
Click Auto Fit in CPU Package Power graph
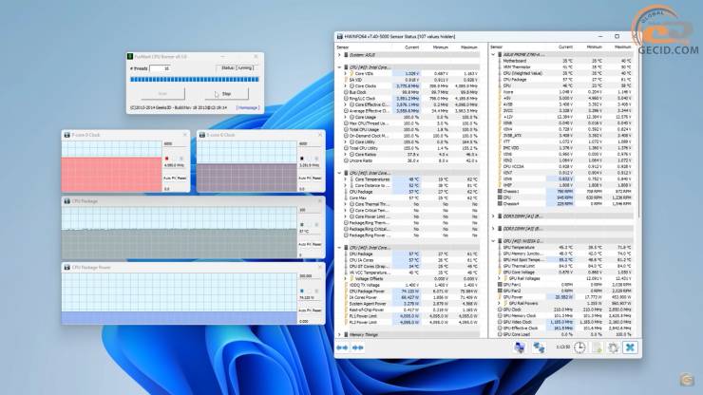[x=304, y=310]
